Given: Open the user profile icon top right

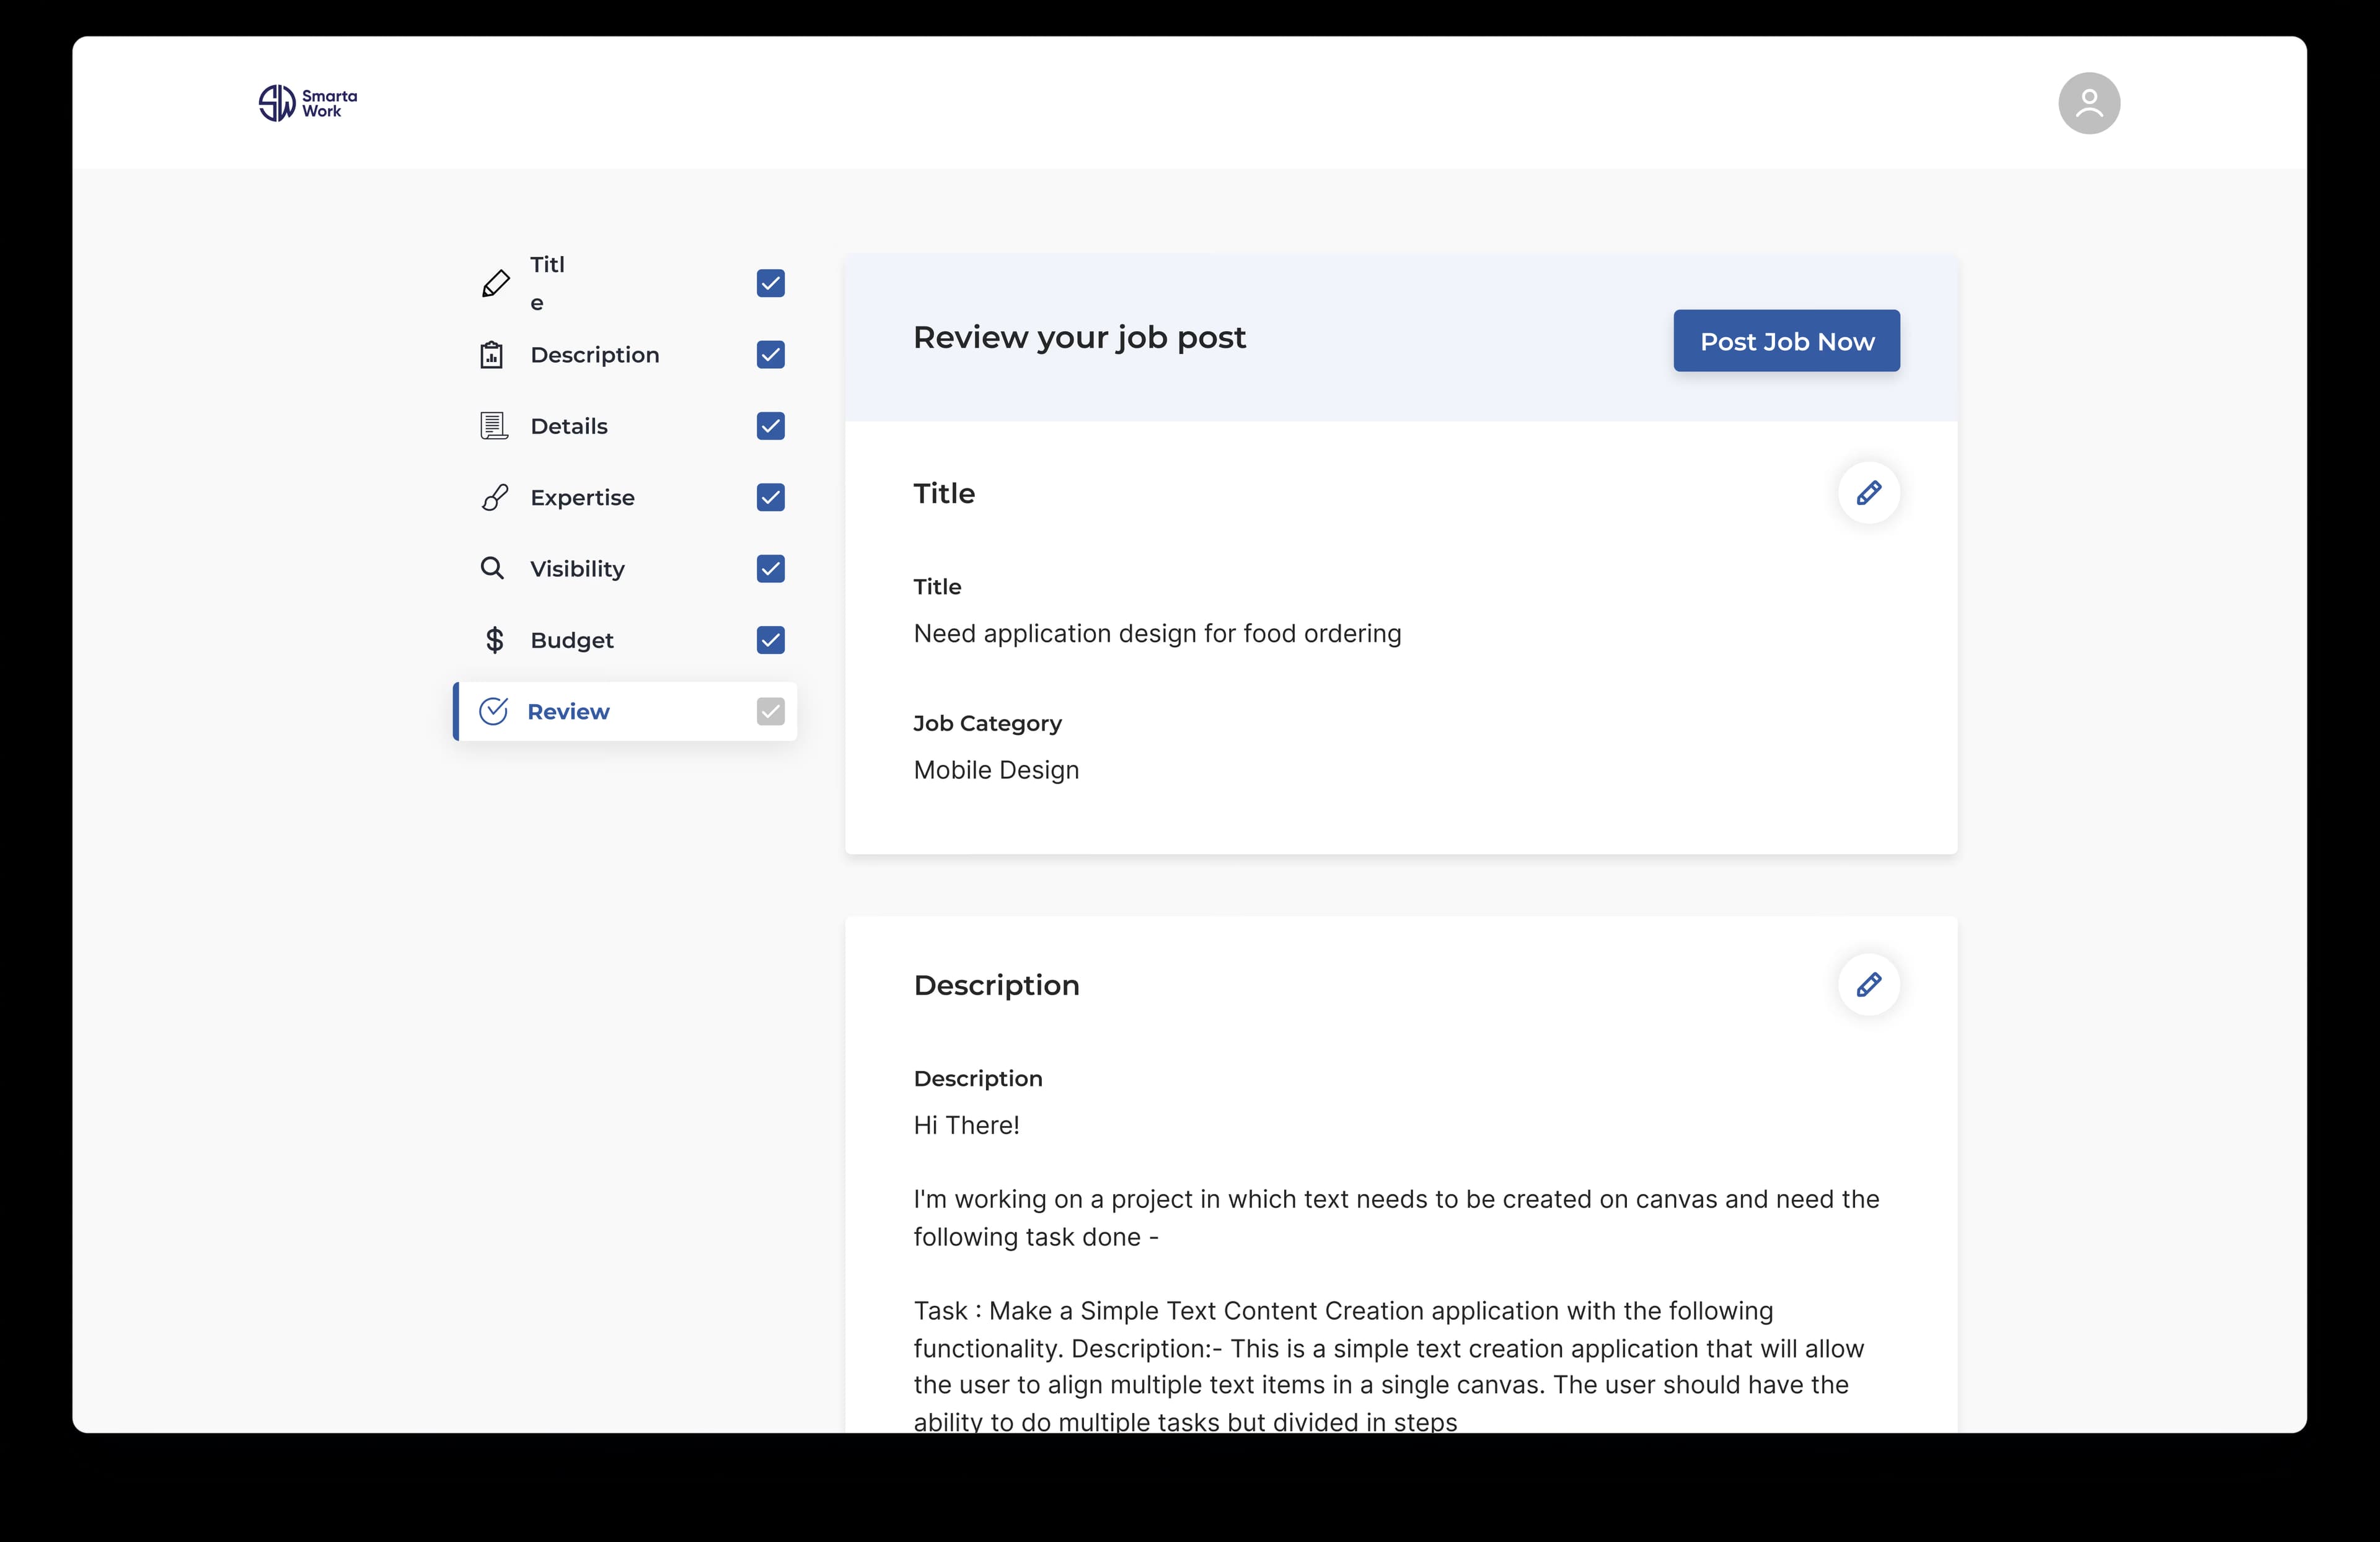Looking at the screenshot, I should pyautogui.click(x=2089, y=102).
